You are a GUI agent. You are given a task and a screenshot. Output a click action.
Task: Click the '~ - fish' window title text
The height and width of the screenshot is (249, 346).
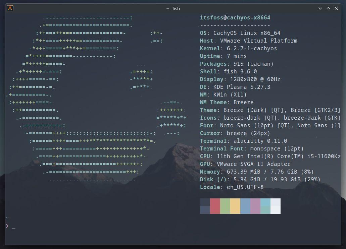pos(173,8)
